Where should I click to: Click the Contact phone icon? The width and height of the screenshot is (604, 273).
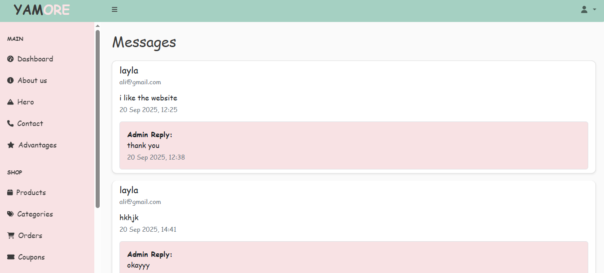click(10, 123)
